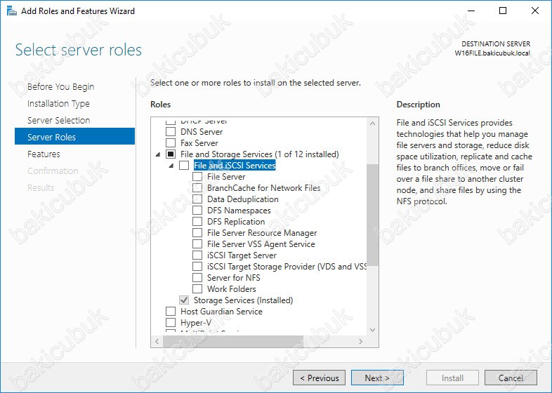
Task: Collapse File and iSCSI Services node
Action: (x=171, y=166)
